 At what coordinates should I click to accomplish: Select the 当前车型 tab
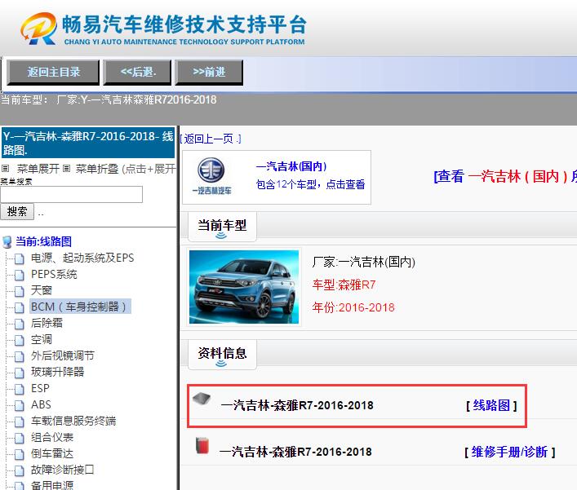(x=222, y=226)
